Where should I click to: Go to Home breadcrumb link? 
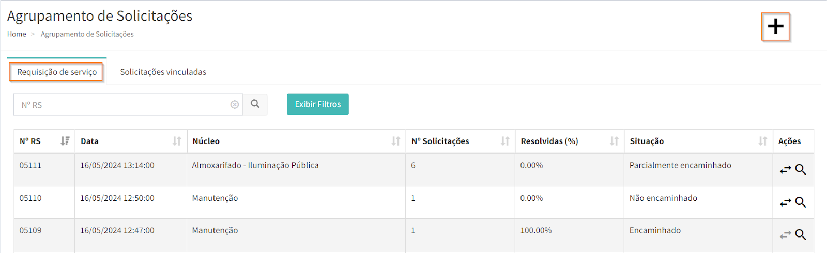coord(17,34)
